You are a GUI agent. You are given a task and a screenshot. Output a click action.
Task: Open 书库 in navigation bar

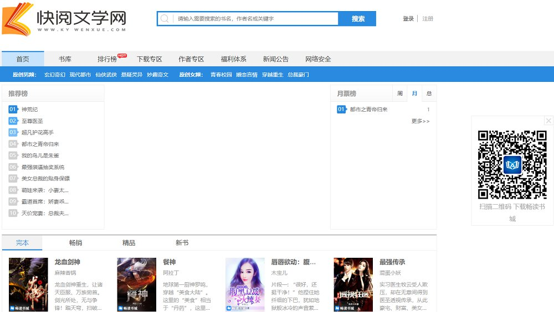(x=65, y=59)
